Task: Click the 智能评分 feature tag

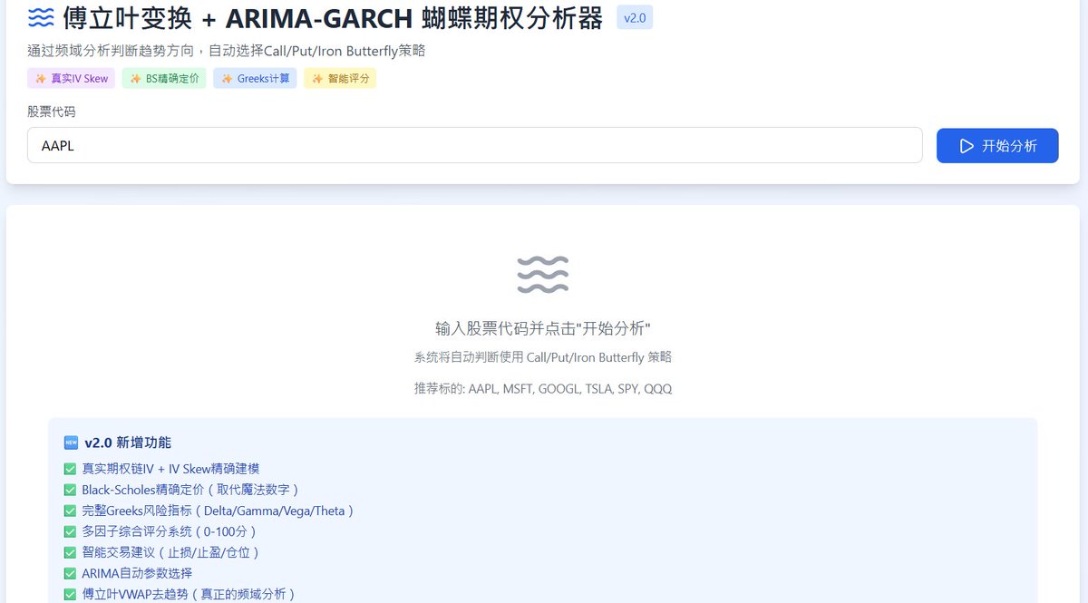Action: [x=340, y=79]
